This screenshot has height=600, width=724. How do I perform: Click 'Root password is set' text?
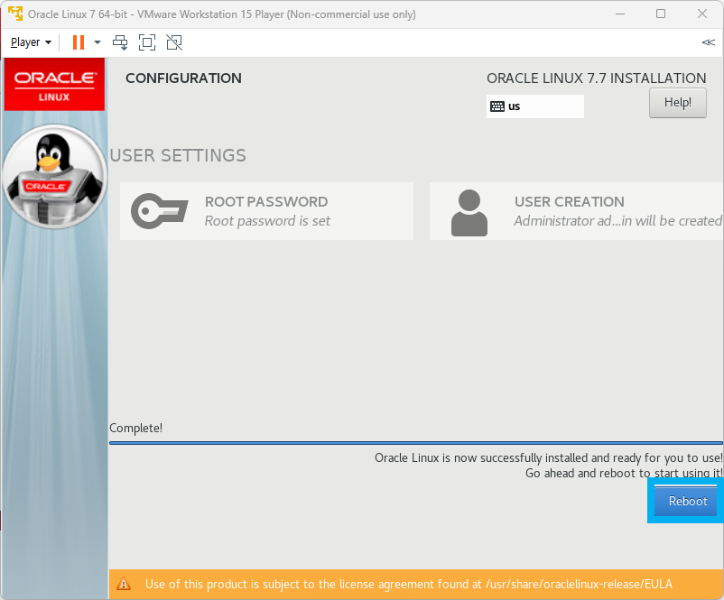coord(267,221)
